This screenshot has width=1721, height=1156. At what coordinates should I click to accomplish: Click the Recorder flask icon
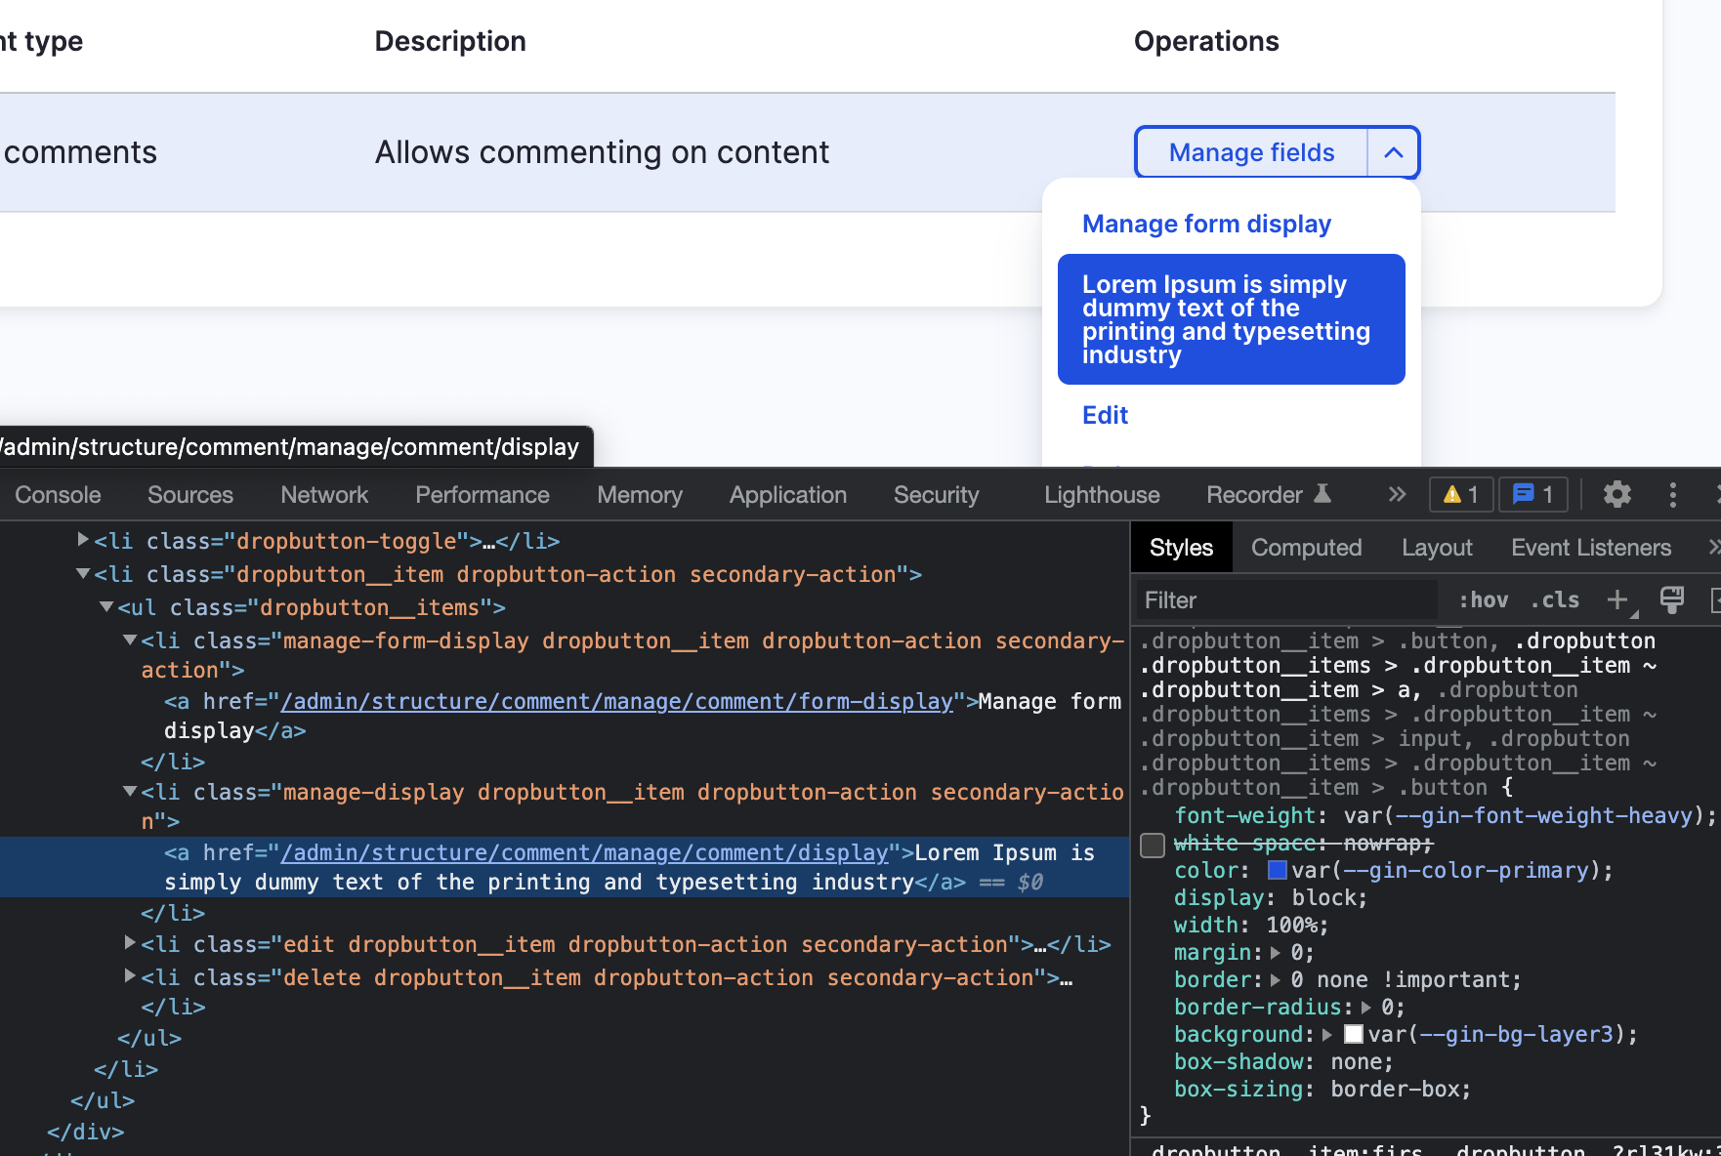click(1322, 494)
